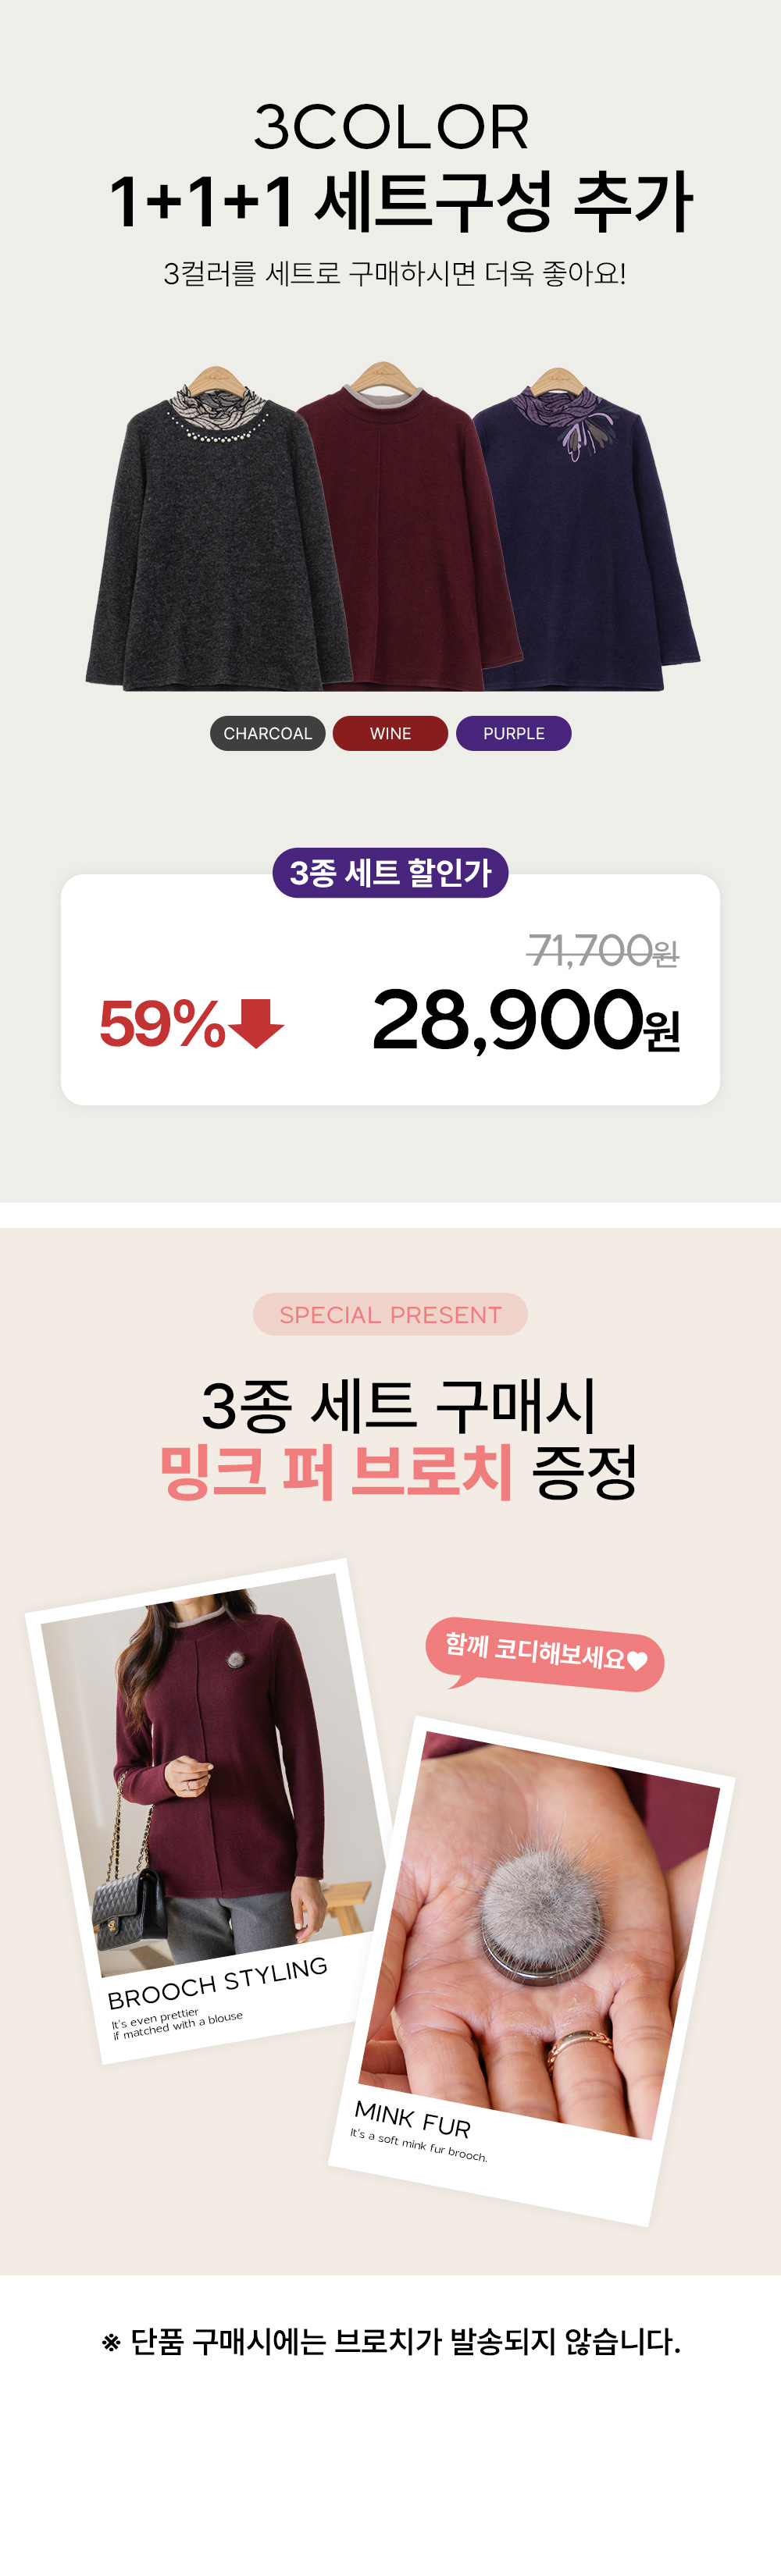
Task: Click the CHARCOAL color pill
Action: click(267, 733)
